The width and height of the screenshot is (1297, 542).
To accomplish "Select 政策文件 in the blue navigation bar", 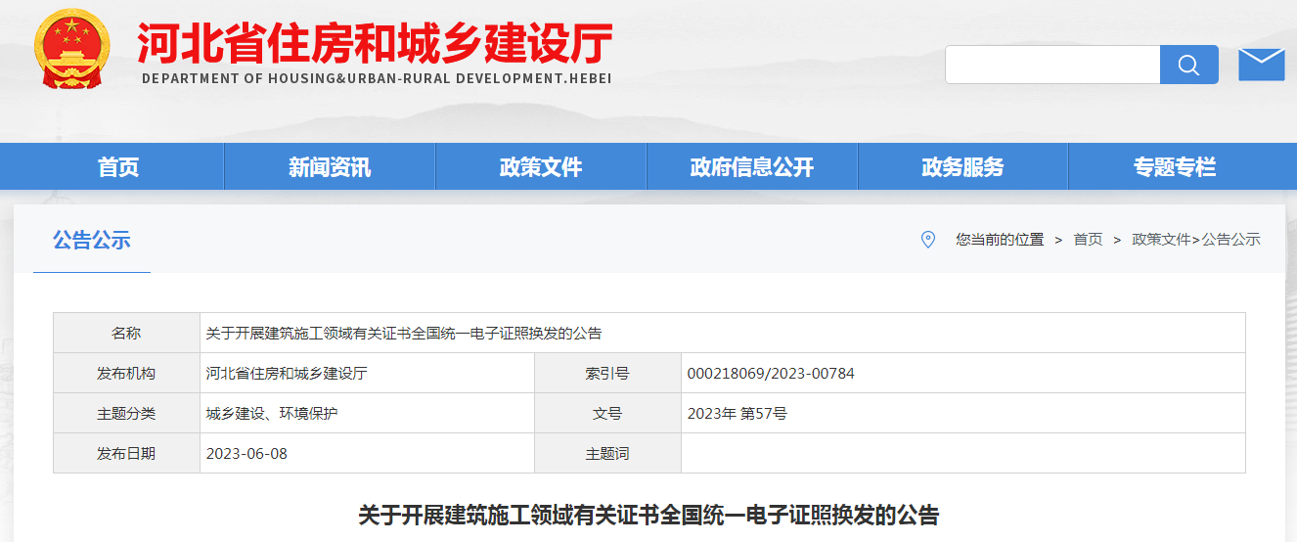I will tap(541, 167).
